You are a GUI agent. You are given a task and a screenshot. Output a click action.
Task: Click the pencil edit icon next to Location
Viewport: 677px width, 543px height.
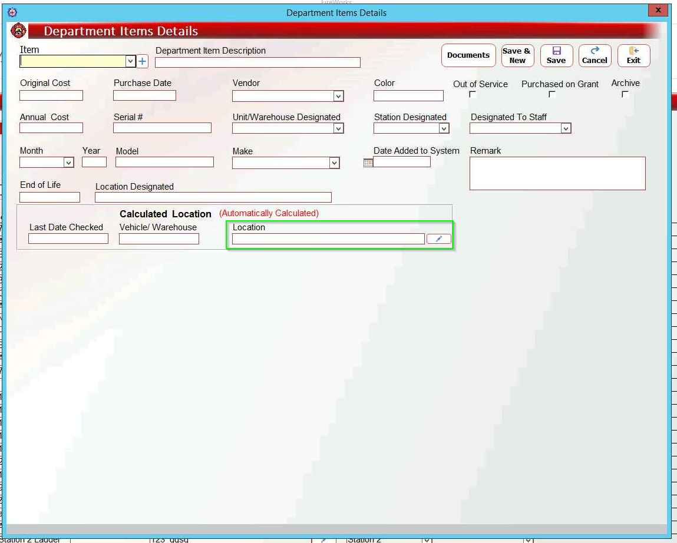click(x=438, y=239)
